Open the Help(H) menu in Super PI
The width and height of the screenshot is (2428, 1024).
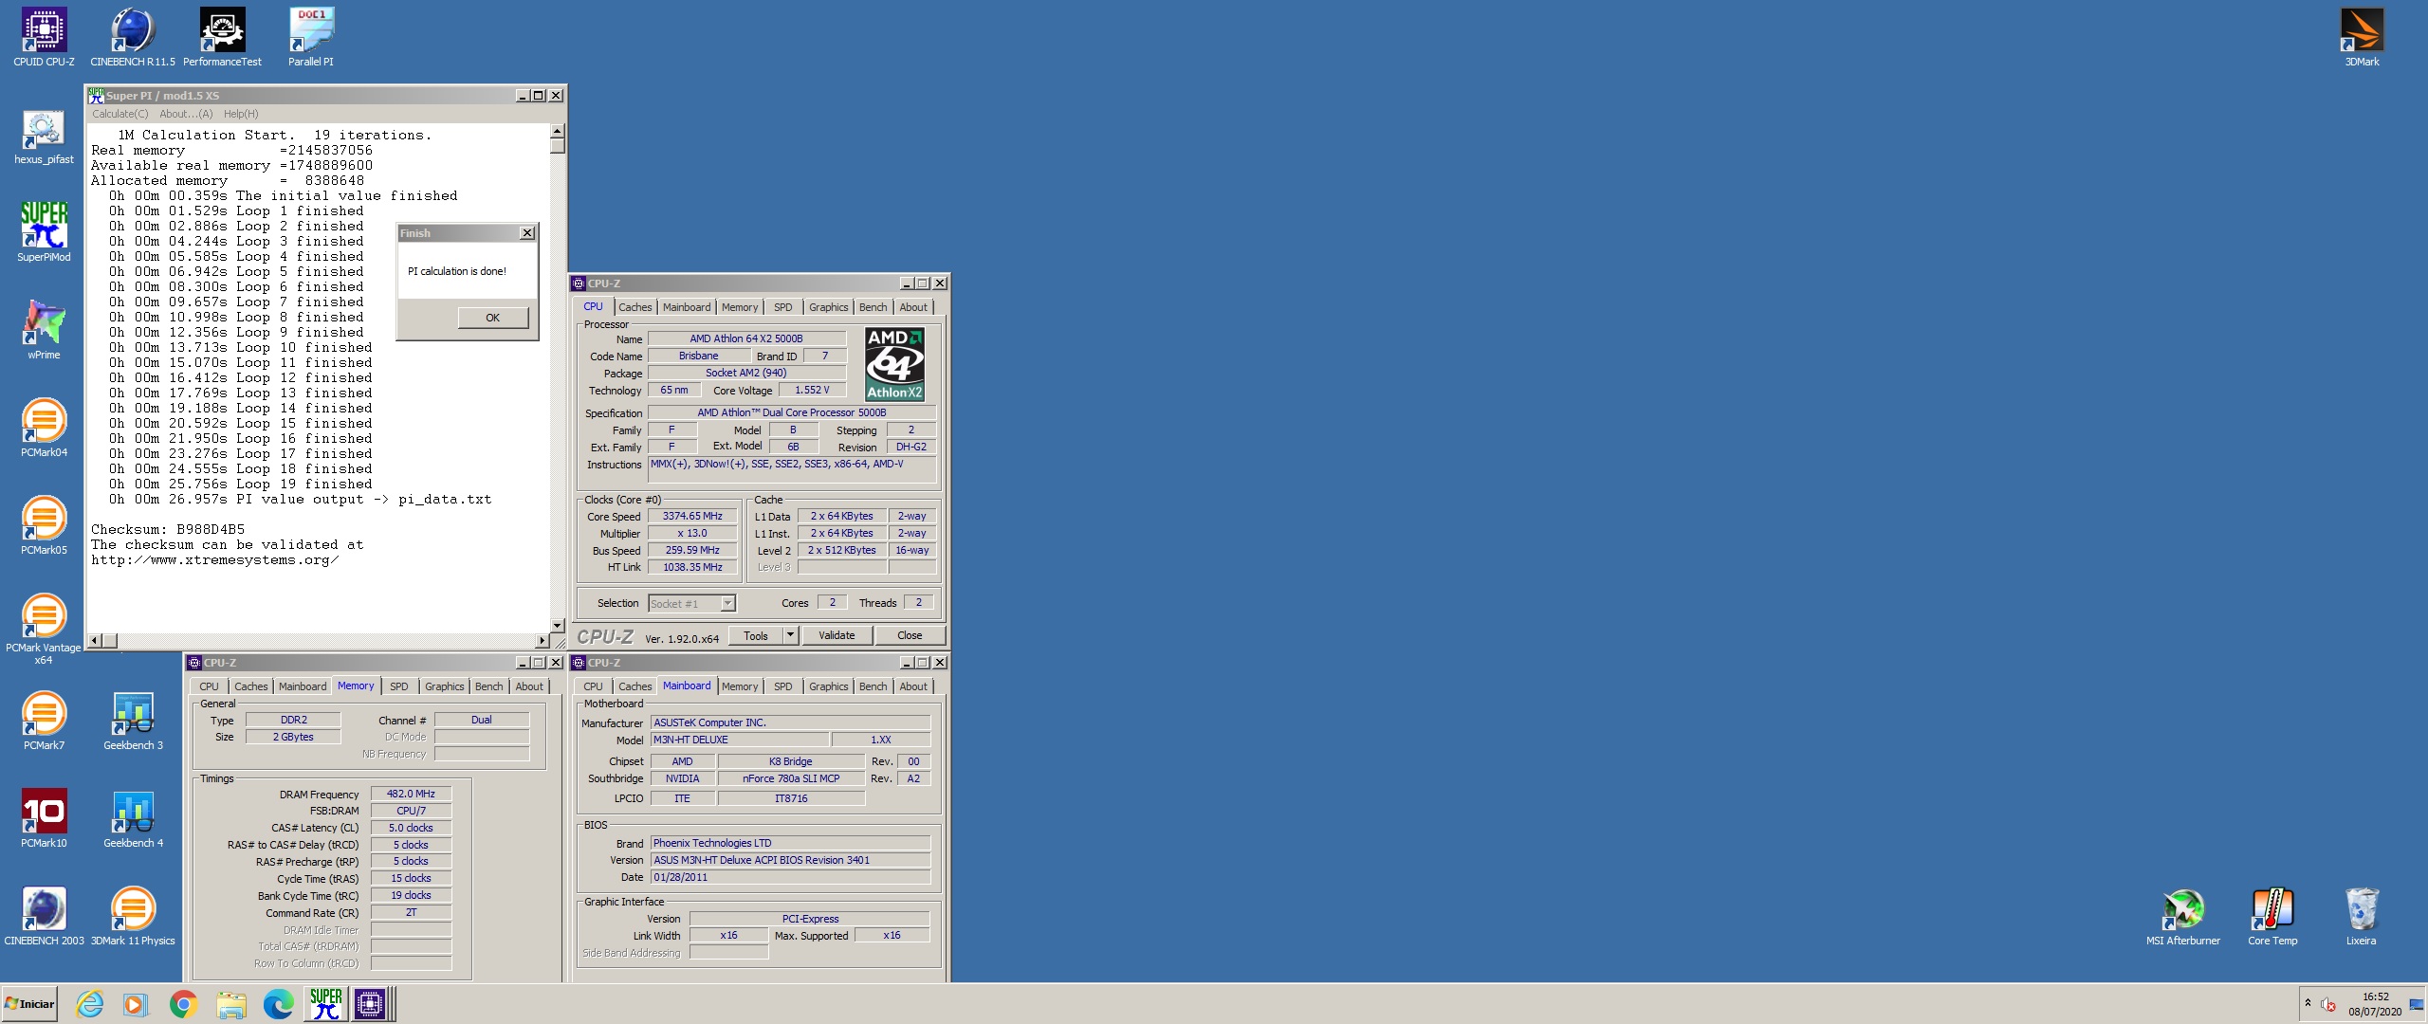[x=241, y=114]
